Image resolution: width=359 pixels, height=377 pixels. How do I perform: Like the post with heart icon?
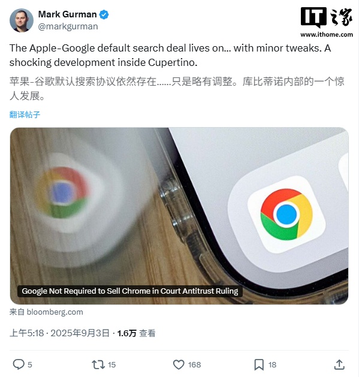pyautogui.click(x=179, y=364)
